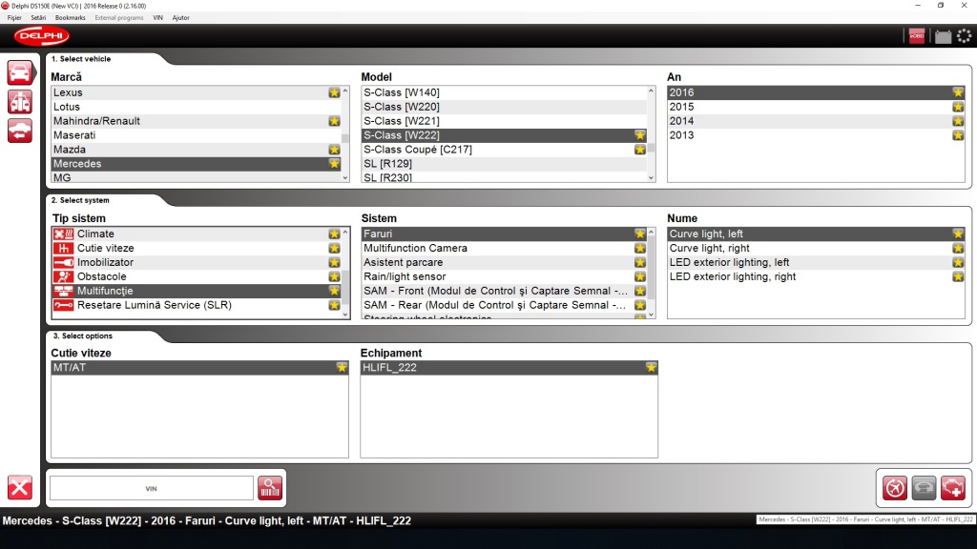977x549 pixels.
Task: Select year 2016
Action: (816, 92)
